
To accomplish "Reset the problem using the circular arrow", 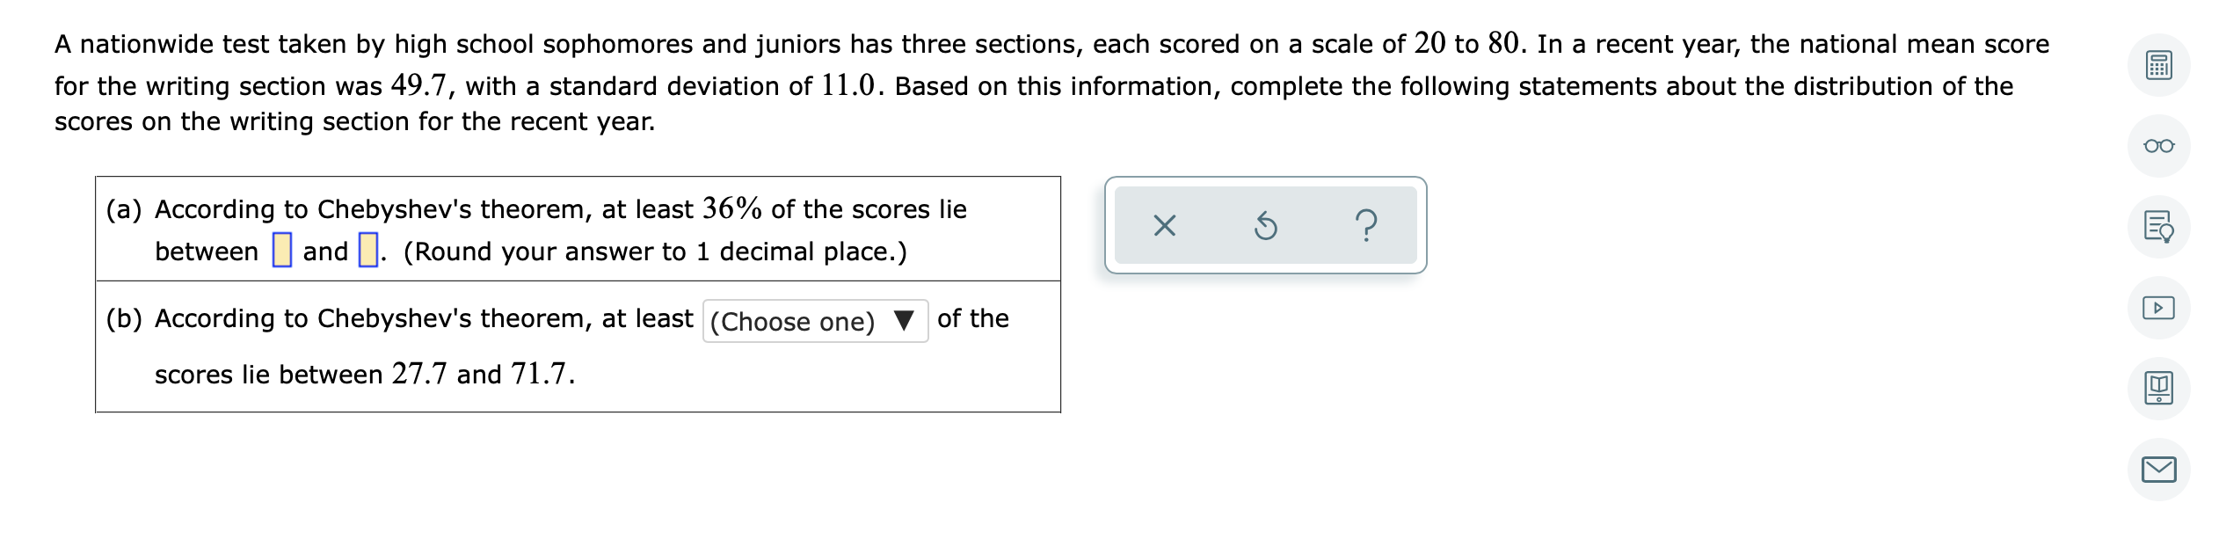I will coord(1267,227).
